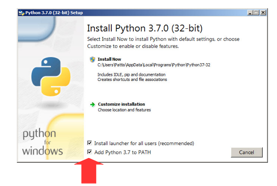Image resolution: width=277 pixels, height=186 pixels.
Task: Minimize the Python Setup window
Action: [x=250, y=12]
